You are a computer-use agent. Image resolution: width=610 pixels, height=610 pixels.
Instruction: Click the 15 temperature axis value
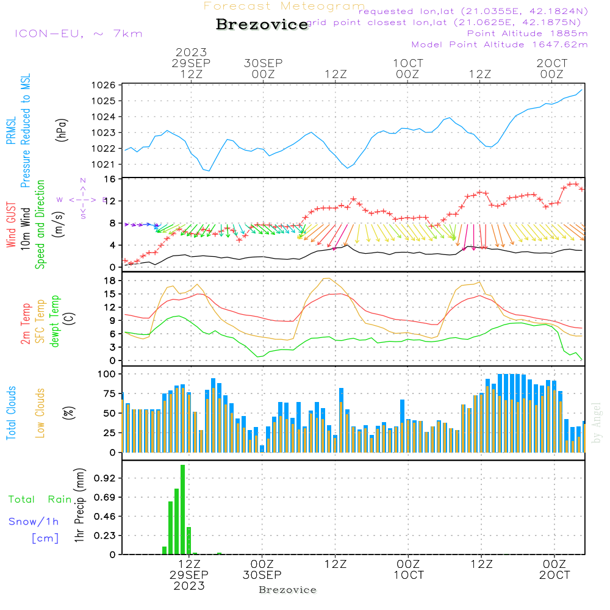point(110,294)
